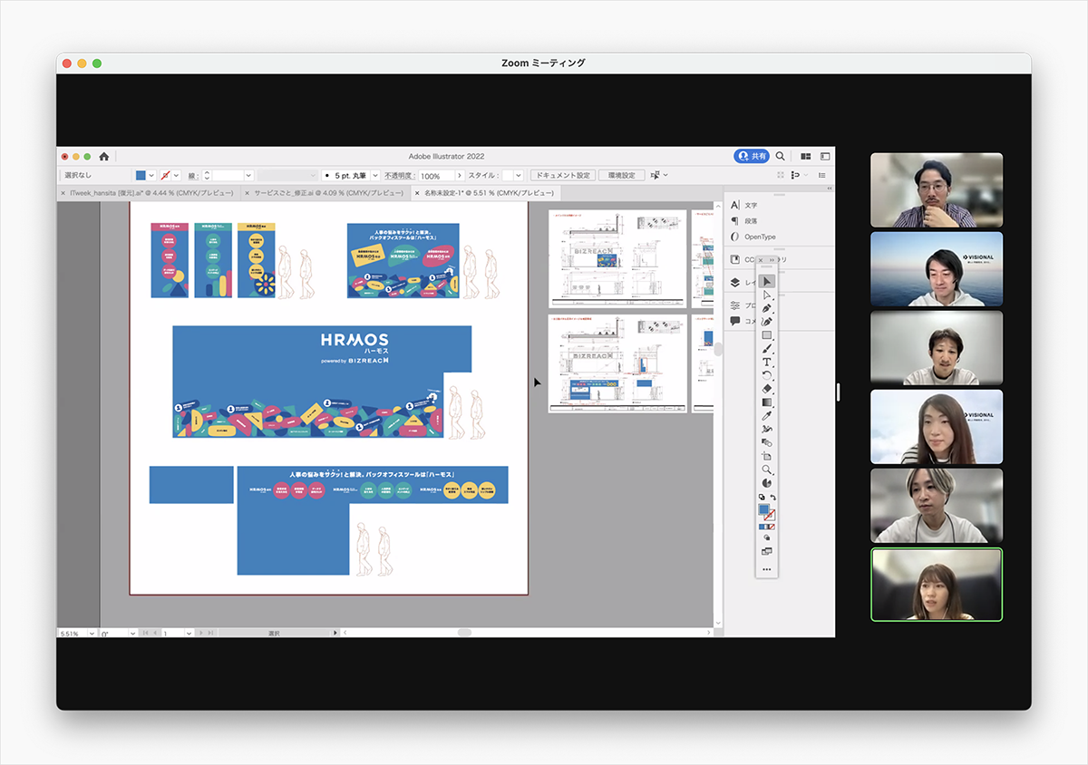The width and height of the screenshot is (1088, 765).
Task: Select the Pen tool in the tools panel
Action: pos(767,308)
